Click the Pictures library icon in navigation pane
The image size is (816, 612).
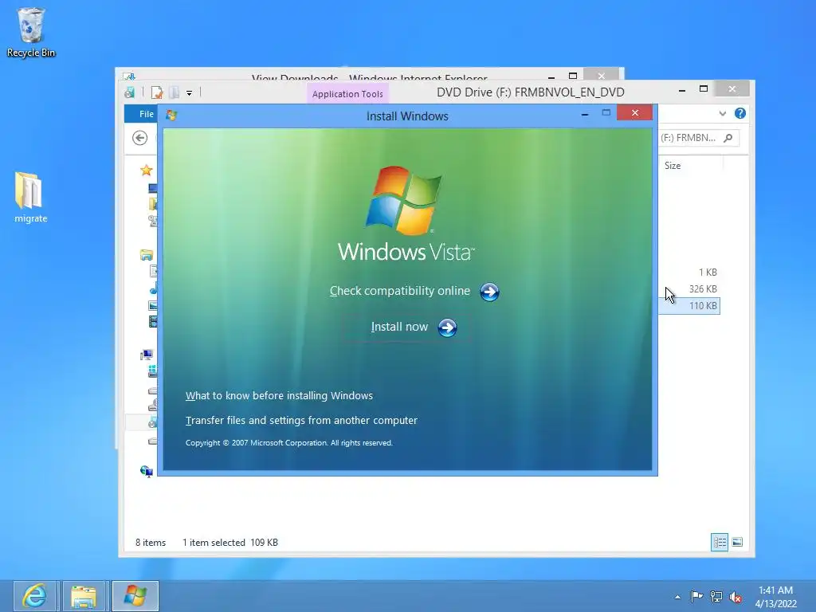153,305
